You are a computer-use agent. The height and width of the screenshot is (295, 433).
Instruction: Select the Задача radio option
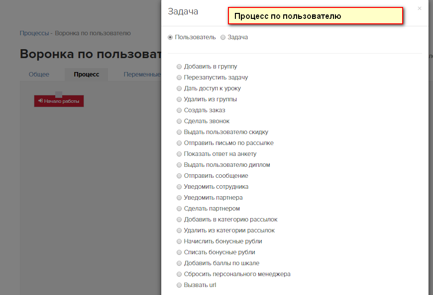coord(223,37)
